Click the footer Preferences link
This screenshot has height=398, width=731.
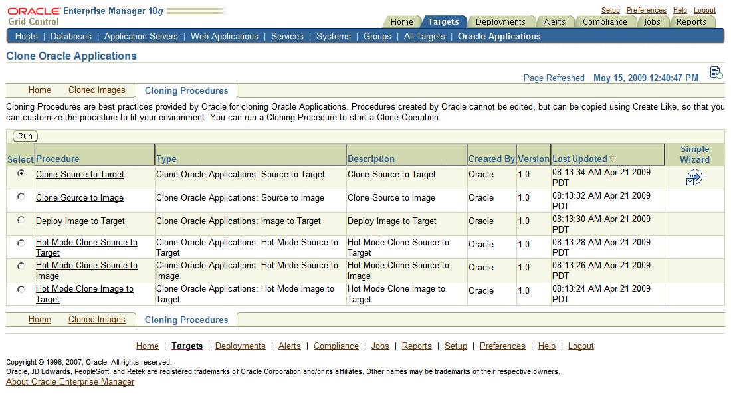[502, 346]
